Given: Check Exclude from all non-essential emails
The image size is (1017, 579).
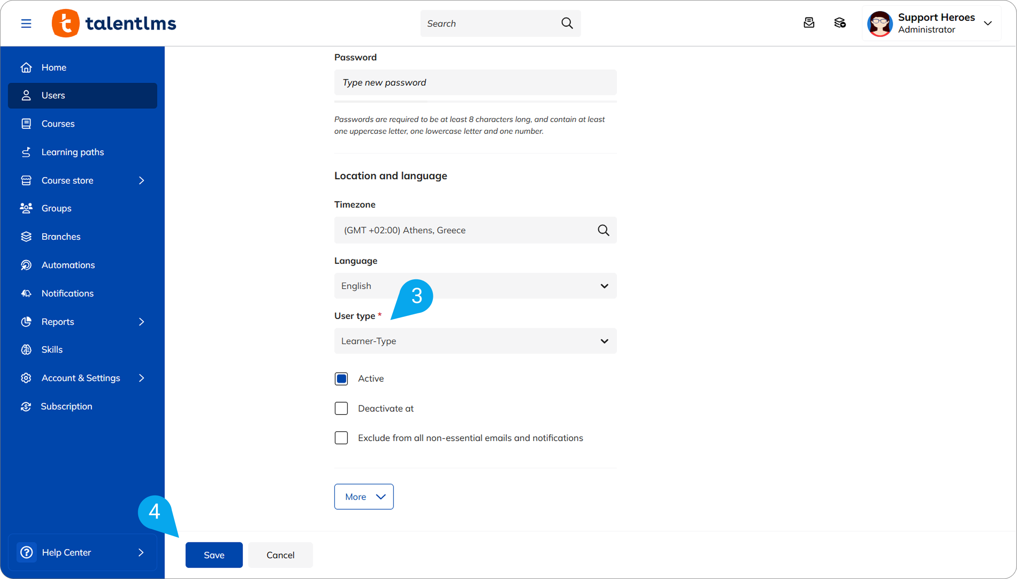Looking at the screenshot, I should point(341,438).
